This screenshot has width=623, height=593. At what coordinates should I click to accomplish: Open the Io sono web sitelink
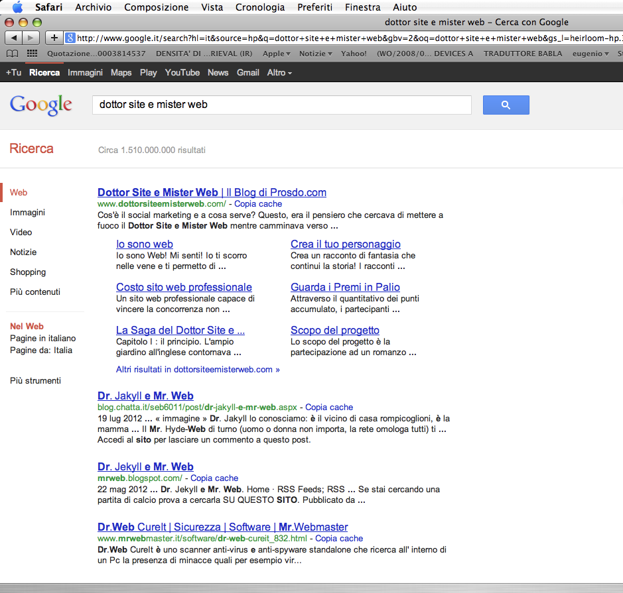[x=144, y=244]
